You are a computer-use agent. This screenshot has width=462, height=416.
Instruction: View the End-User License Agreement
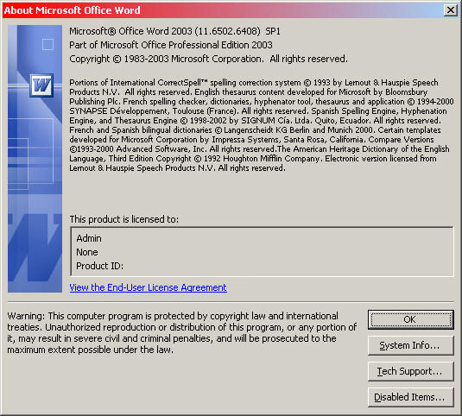(x=149, y=287)
